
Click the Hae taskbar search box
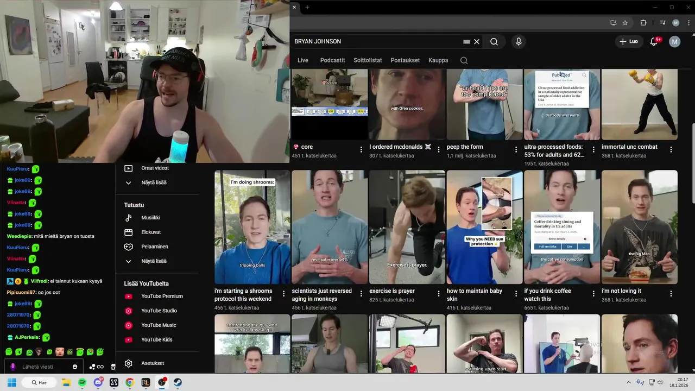pos(39,382)
